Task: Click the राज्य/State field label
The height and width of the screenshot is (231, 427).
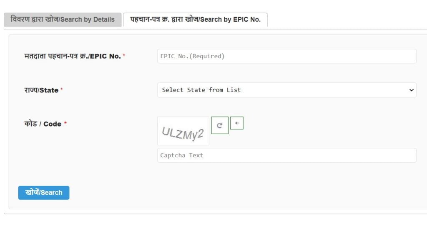Action: [x=41, y=90]
